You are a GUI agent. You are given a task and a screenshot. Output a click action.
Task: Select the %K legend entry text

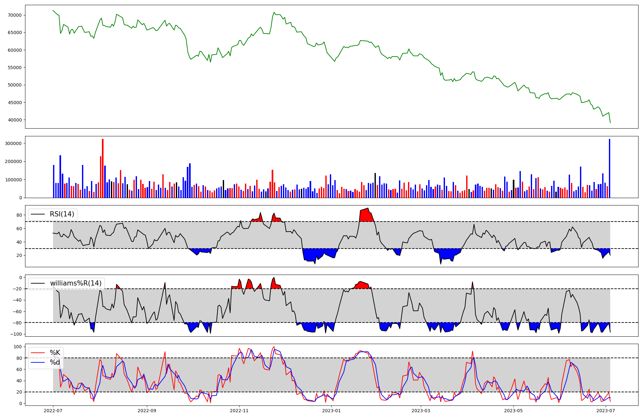tap(55, 353)
